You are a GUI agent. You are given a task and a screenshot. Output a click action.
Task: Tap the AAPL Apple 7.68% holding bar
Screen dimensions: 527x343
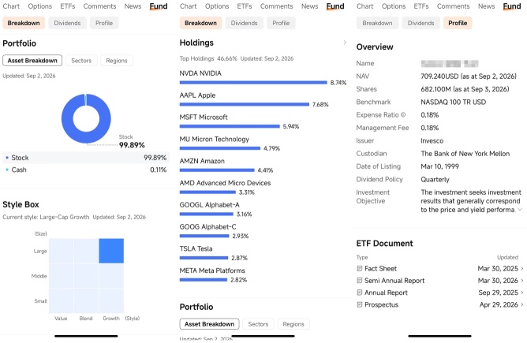(x=245, y=104)
